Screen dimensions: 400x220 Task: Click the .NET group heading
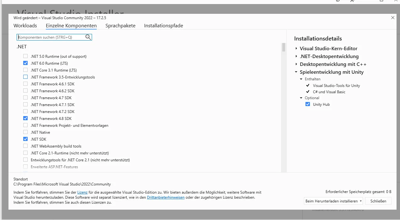point(22,47)
